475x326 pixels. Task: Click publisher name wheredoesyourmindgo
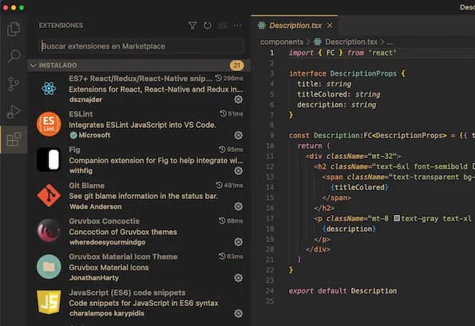click(x=107, y=242)
